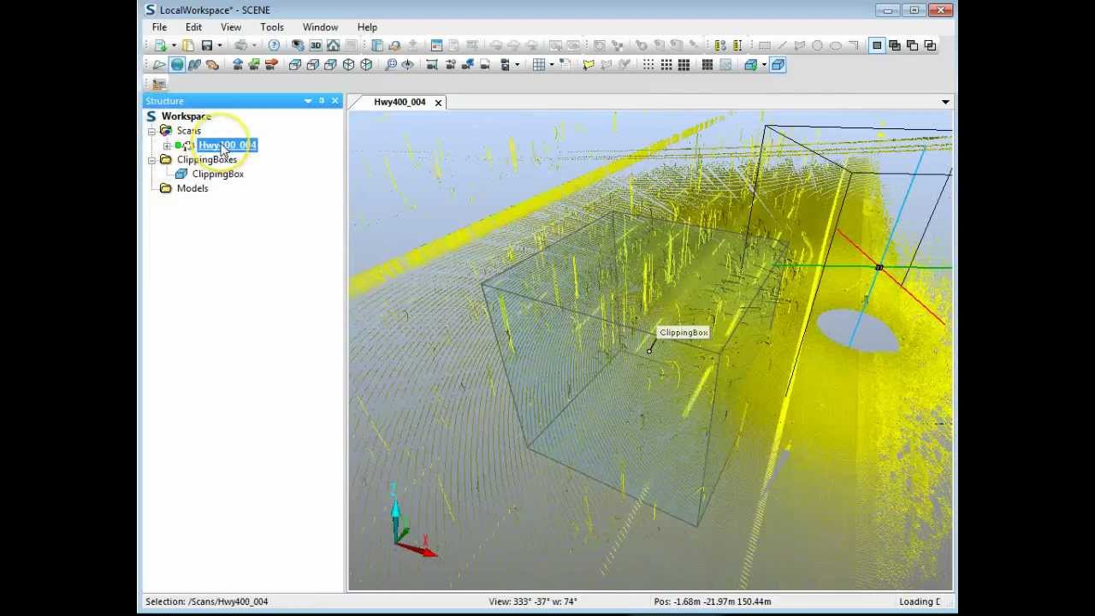Select the dense point size squares icon
Image resolution: width=1095 pixels, height=616 pixels.
pyautogui.click(x=684, y=65)
